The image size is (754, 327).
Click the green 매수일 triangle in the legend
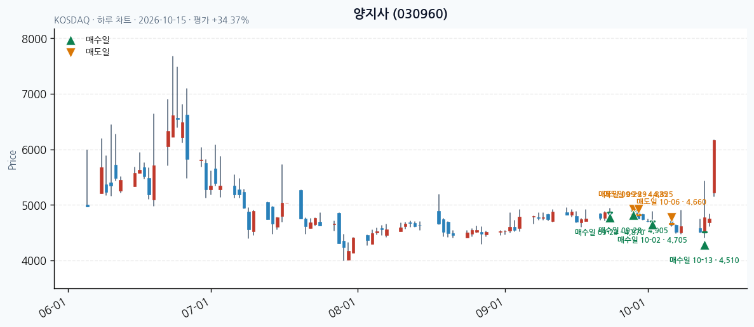[71, 41]
